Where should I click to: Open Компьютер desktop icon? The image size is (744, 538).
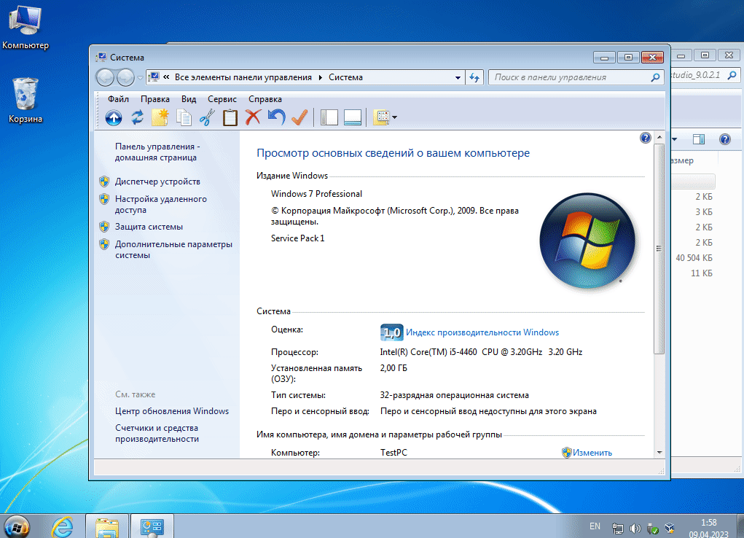[26, 26]
